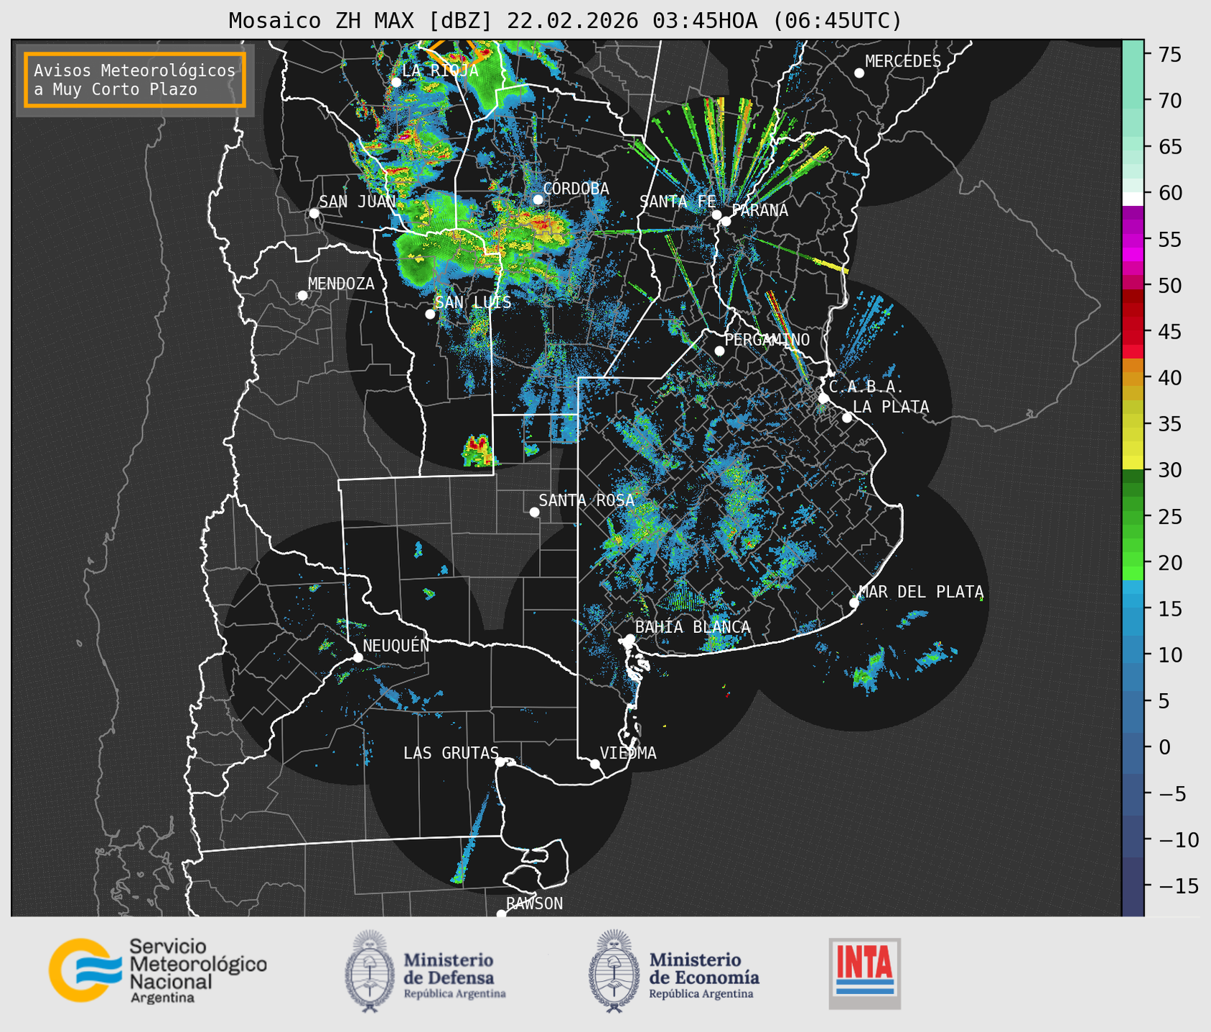
Task: Click the Santa Rosa city marker dot
Action: (534, 512)
